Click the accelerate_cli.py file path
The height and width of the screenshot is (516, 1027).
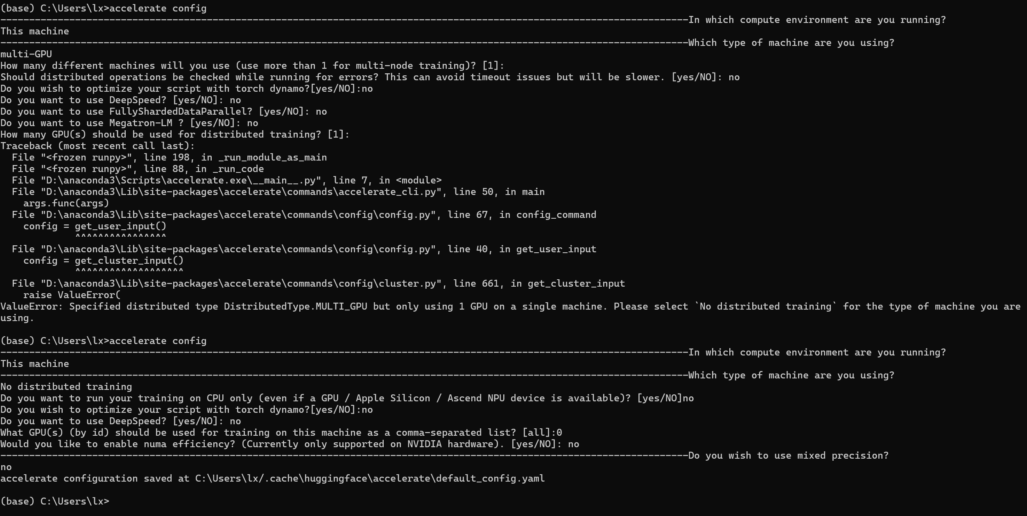239,192
